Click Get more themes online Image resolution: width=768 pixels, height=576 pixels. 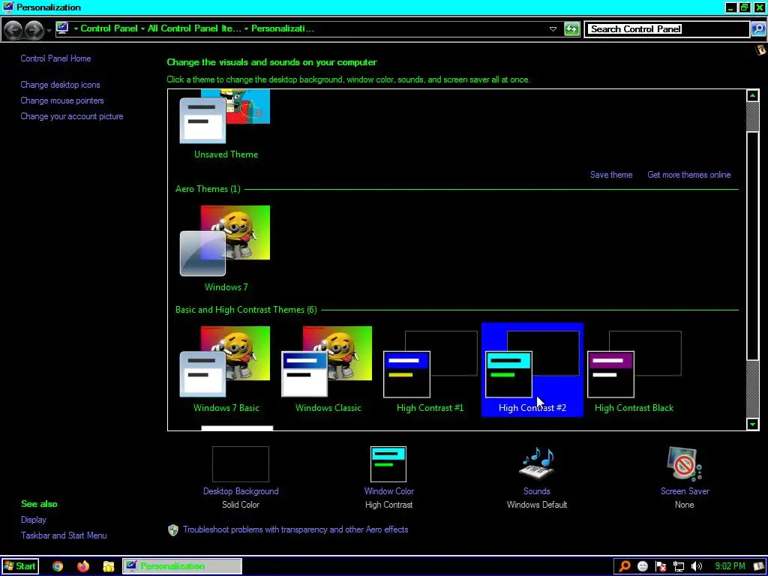[688, 175]
